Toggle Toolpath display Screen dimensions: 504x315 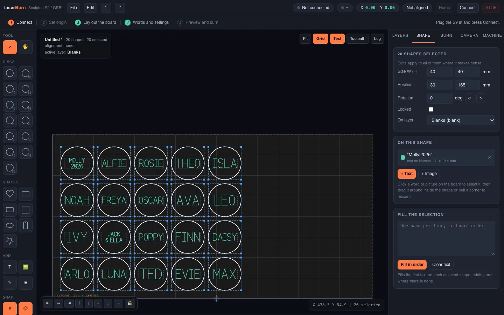coord(358,38)
